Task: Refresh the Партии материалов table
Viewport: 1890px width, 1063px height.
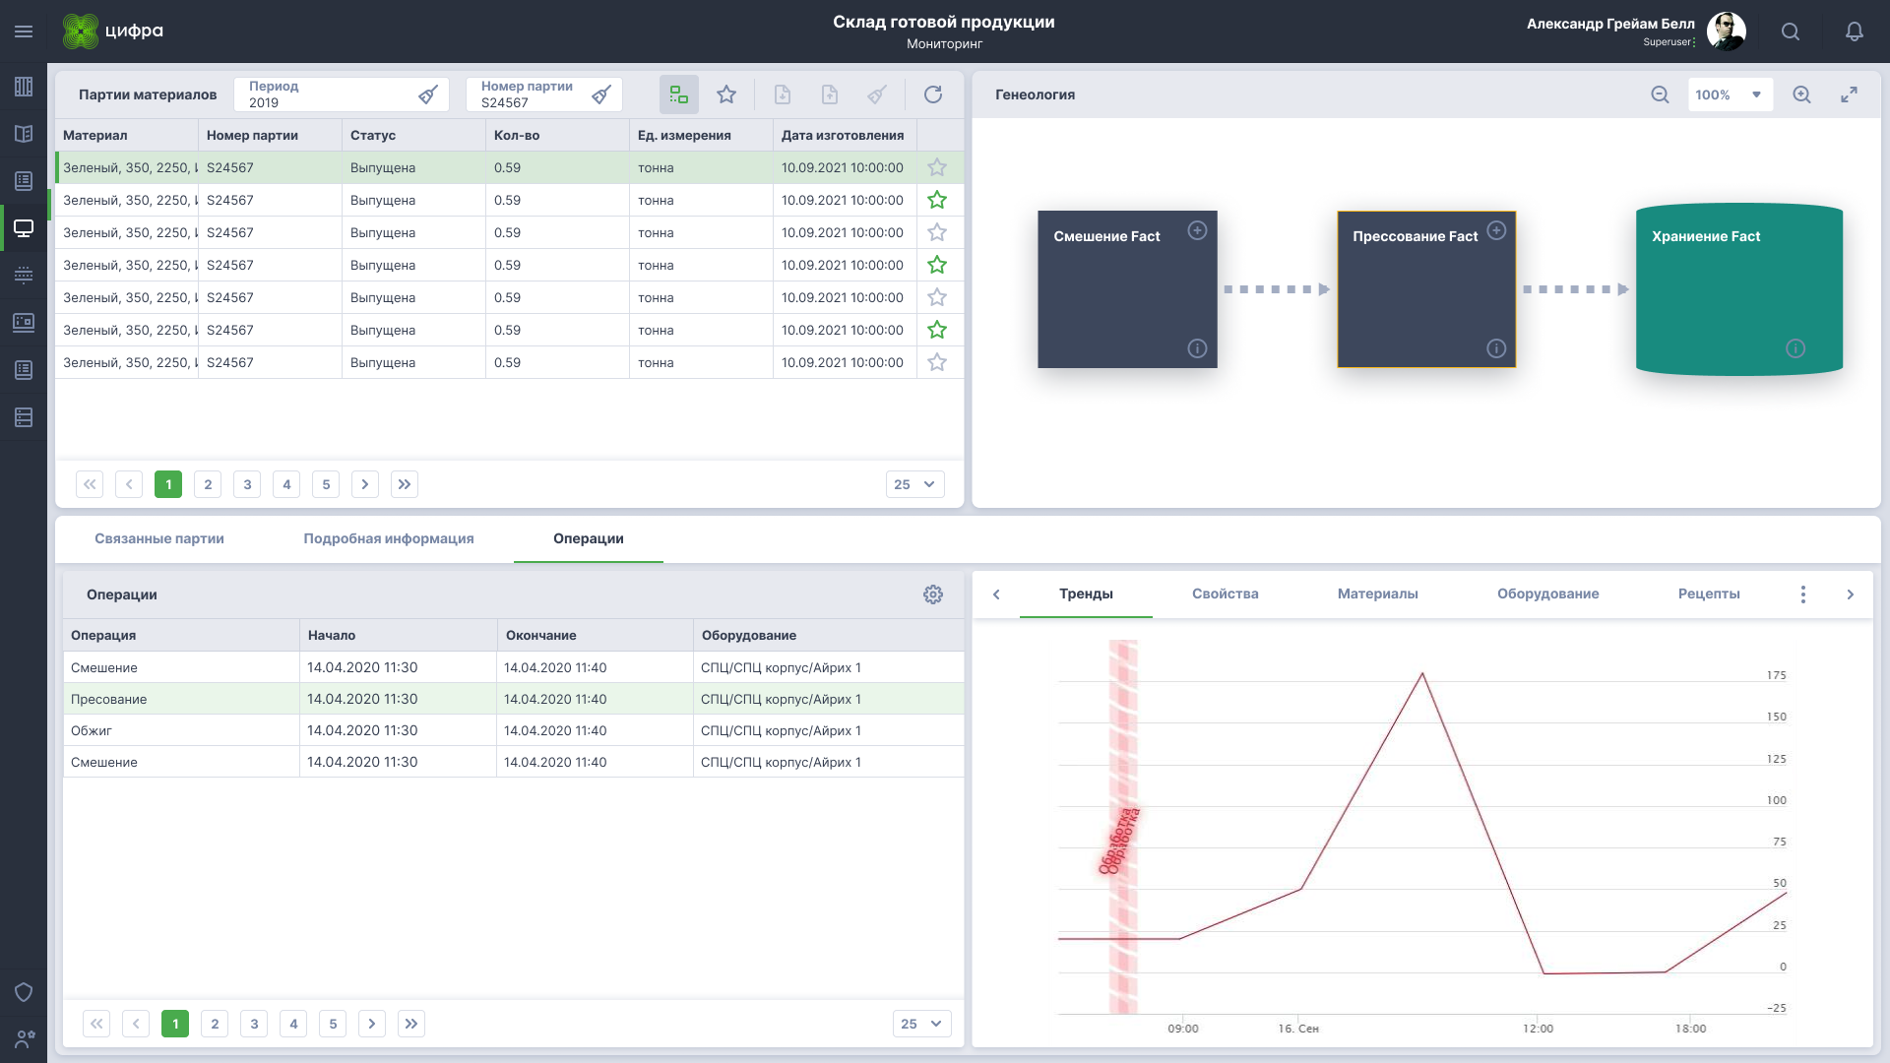Action: tap(933, 94)
